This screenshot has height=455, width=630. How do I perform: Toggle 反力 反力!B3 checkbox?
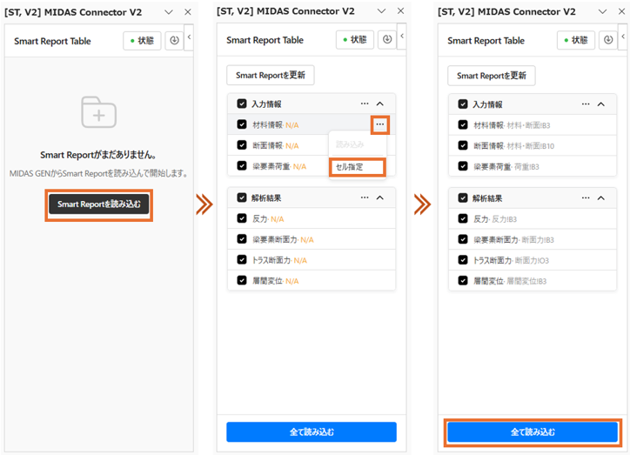click(463, 219)
